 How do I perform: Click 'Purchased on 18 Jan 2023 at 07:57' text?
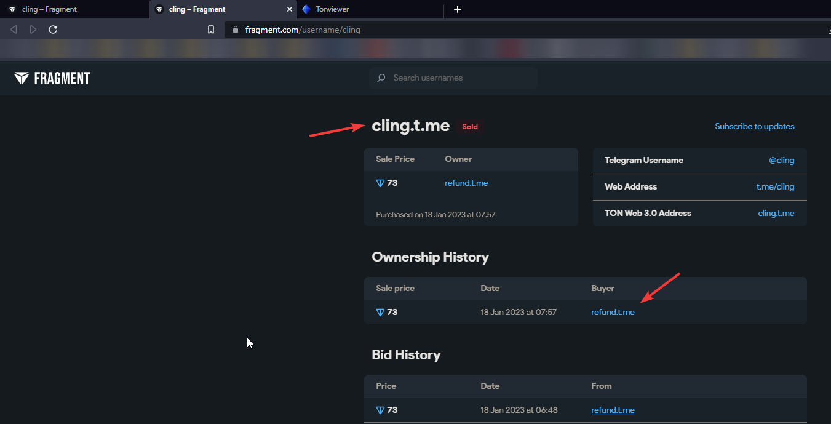pos(435,215)
